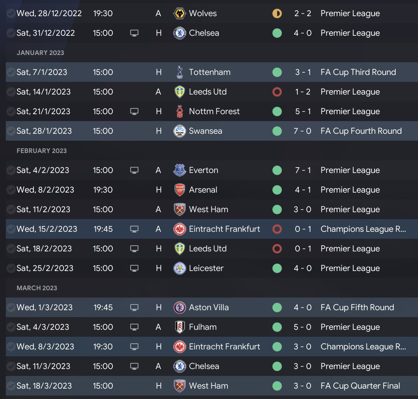
Task: Open the Arsenal badge icon
Action: 180,190
